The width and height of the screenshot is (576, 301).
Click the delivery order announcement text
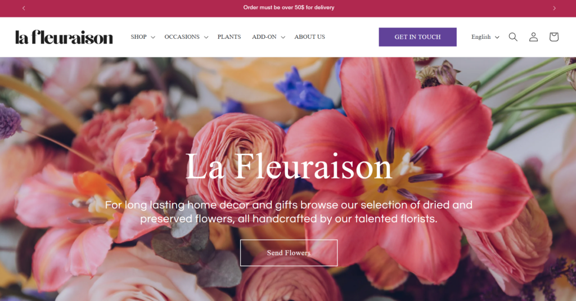click(289, 7)
